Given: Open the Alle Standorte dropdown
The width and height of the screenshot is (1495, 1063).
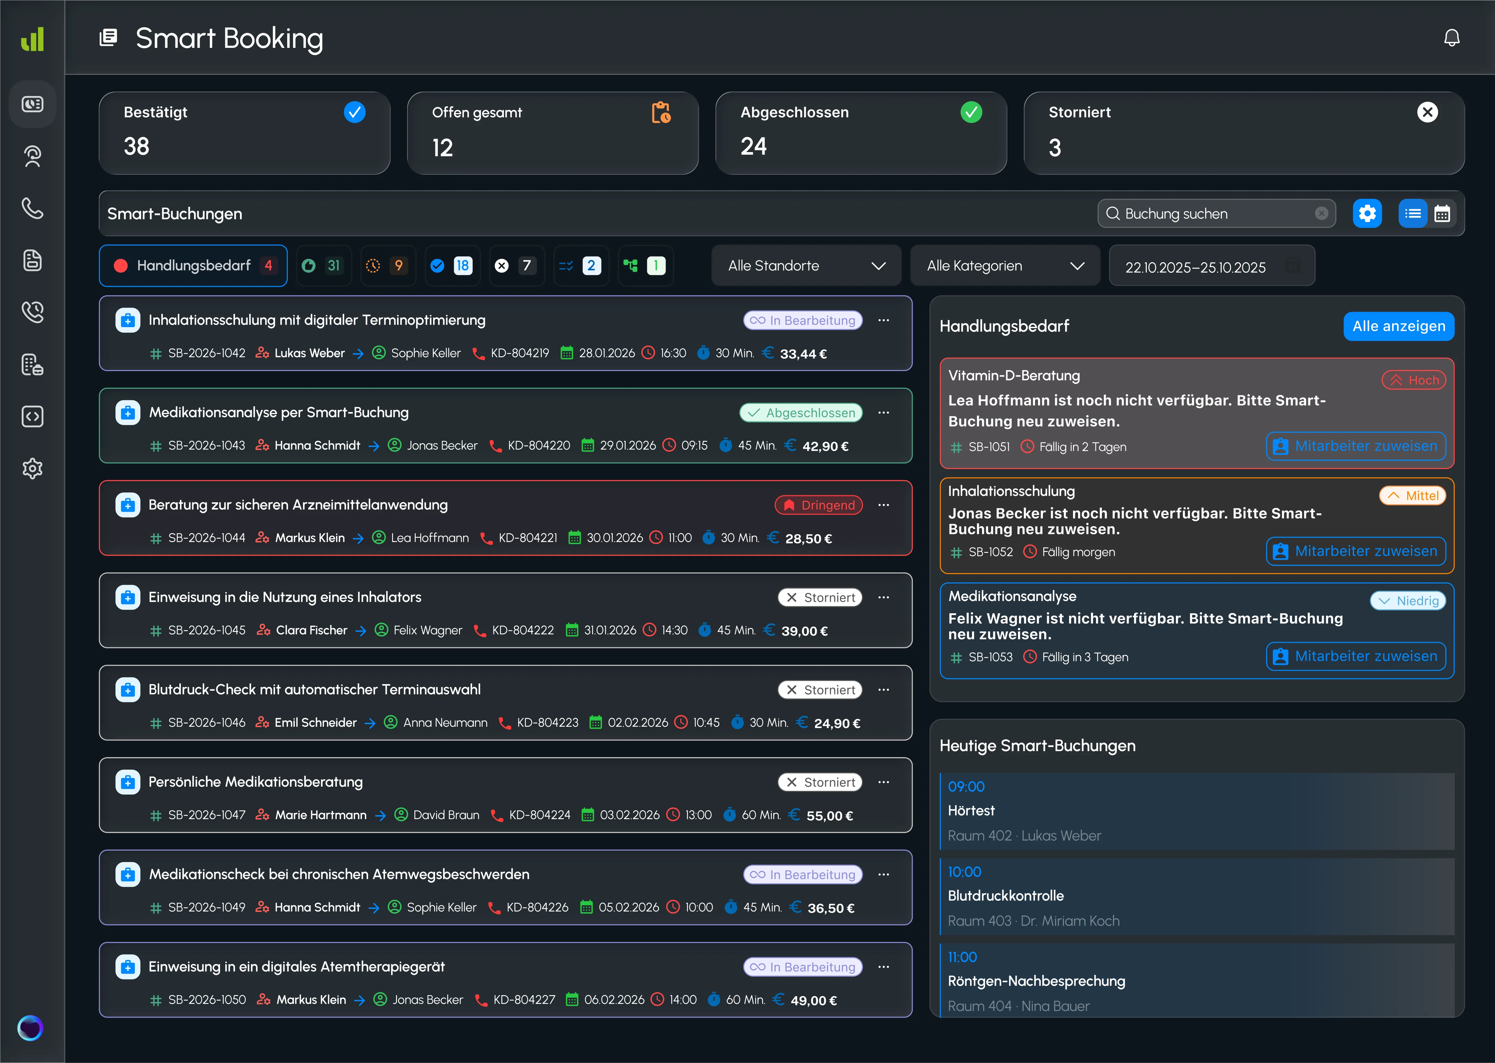Looking at the screenshot, I should (807, 266).
